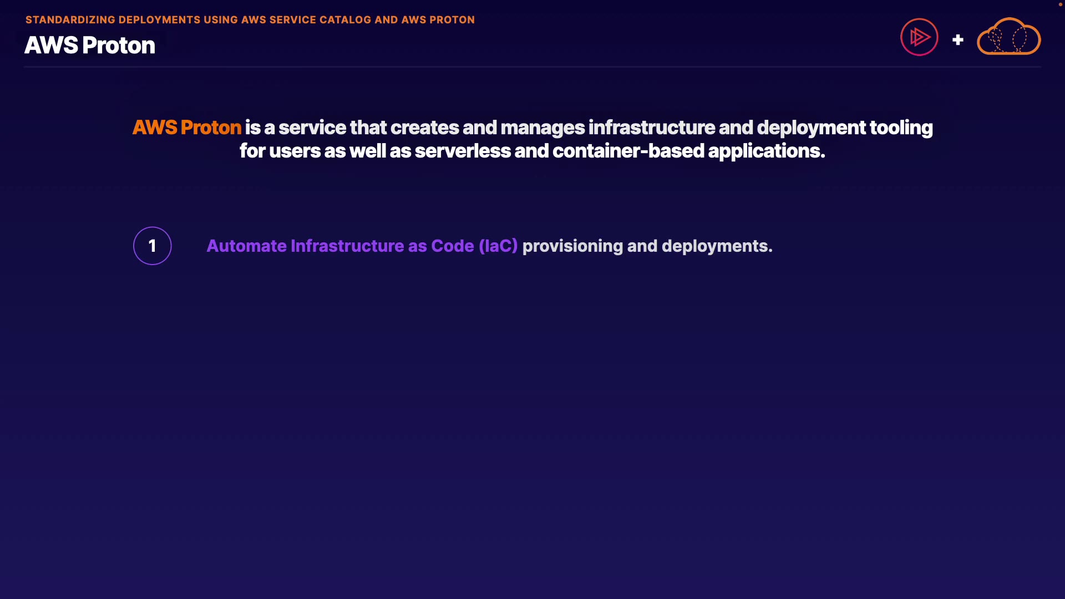Click the A Cloud Guru cloud logo
Viewport: 1065px width, 599px height.
(1008, 37)
